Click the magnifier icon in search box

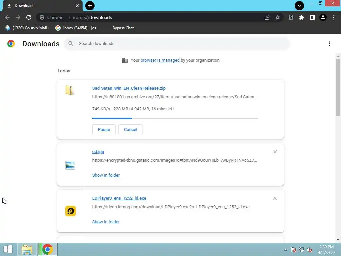[x=71, y=44]
